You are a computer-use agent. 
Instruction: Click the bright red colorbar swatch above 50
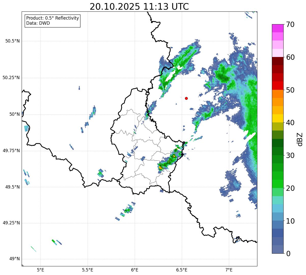pos(277,86)
